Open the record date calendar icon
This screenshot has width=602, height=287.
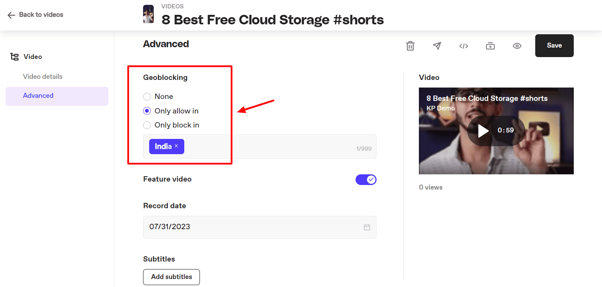(x=367, y=227)
